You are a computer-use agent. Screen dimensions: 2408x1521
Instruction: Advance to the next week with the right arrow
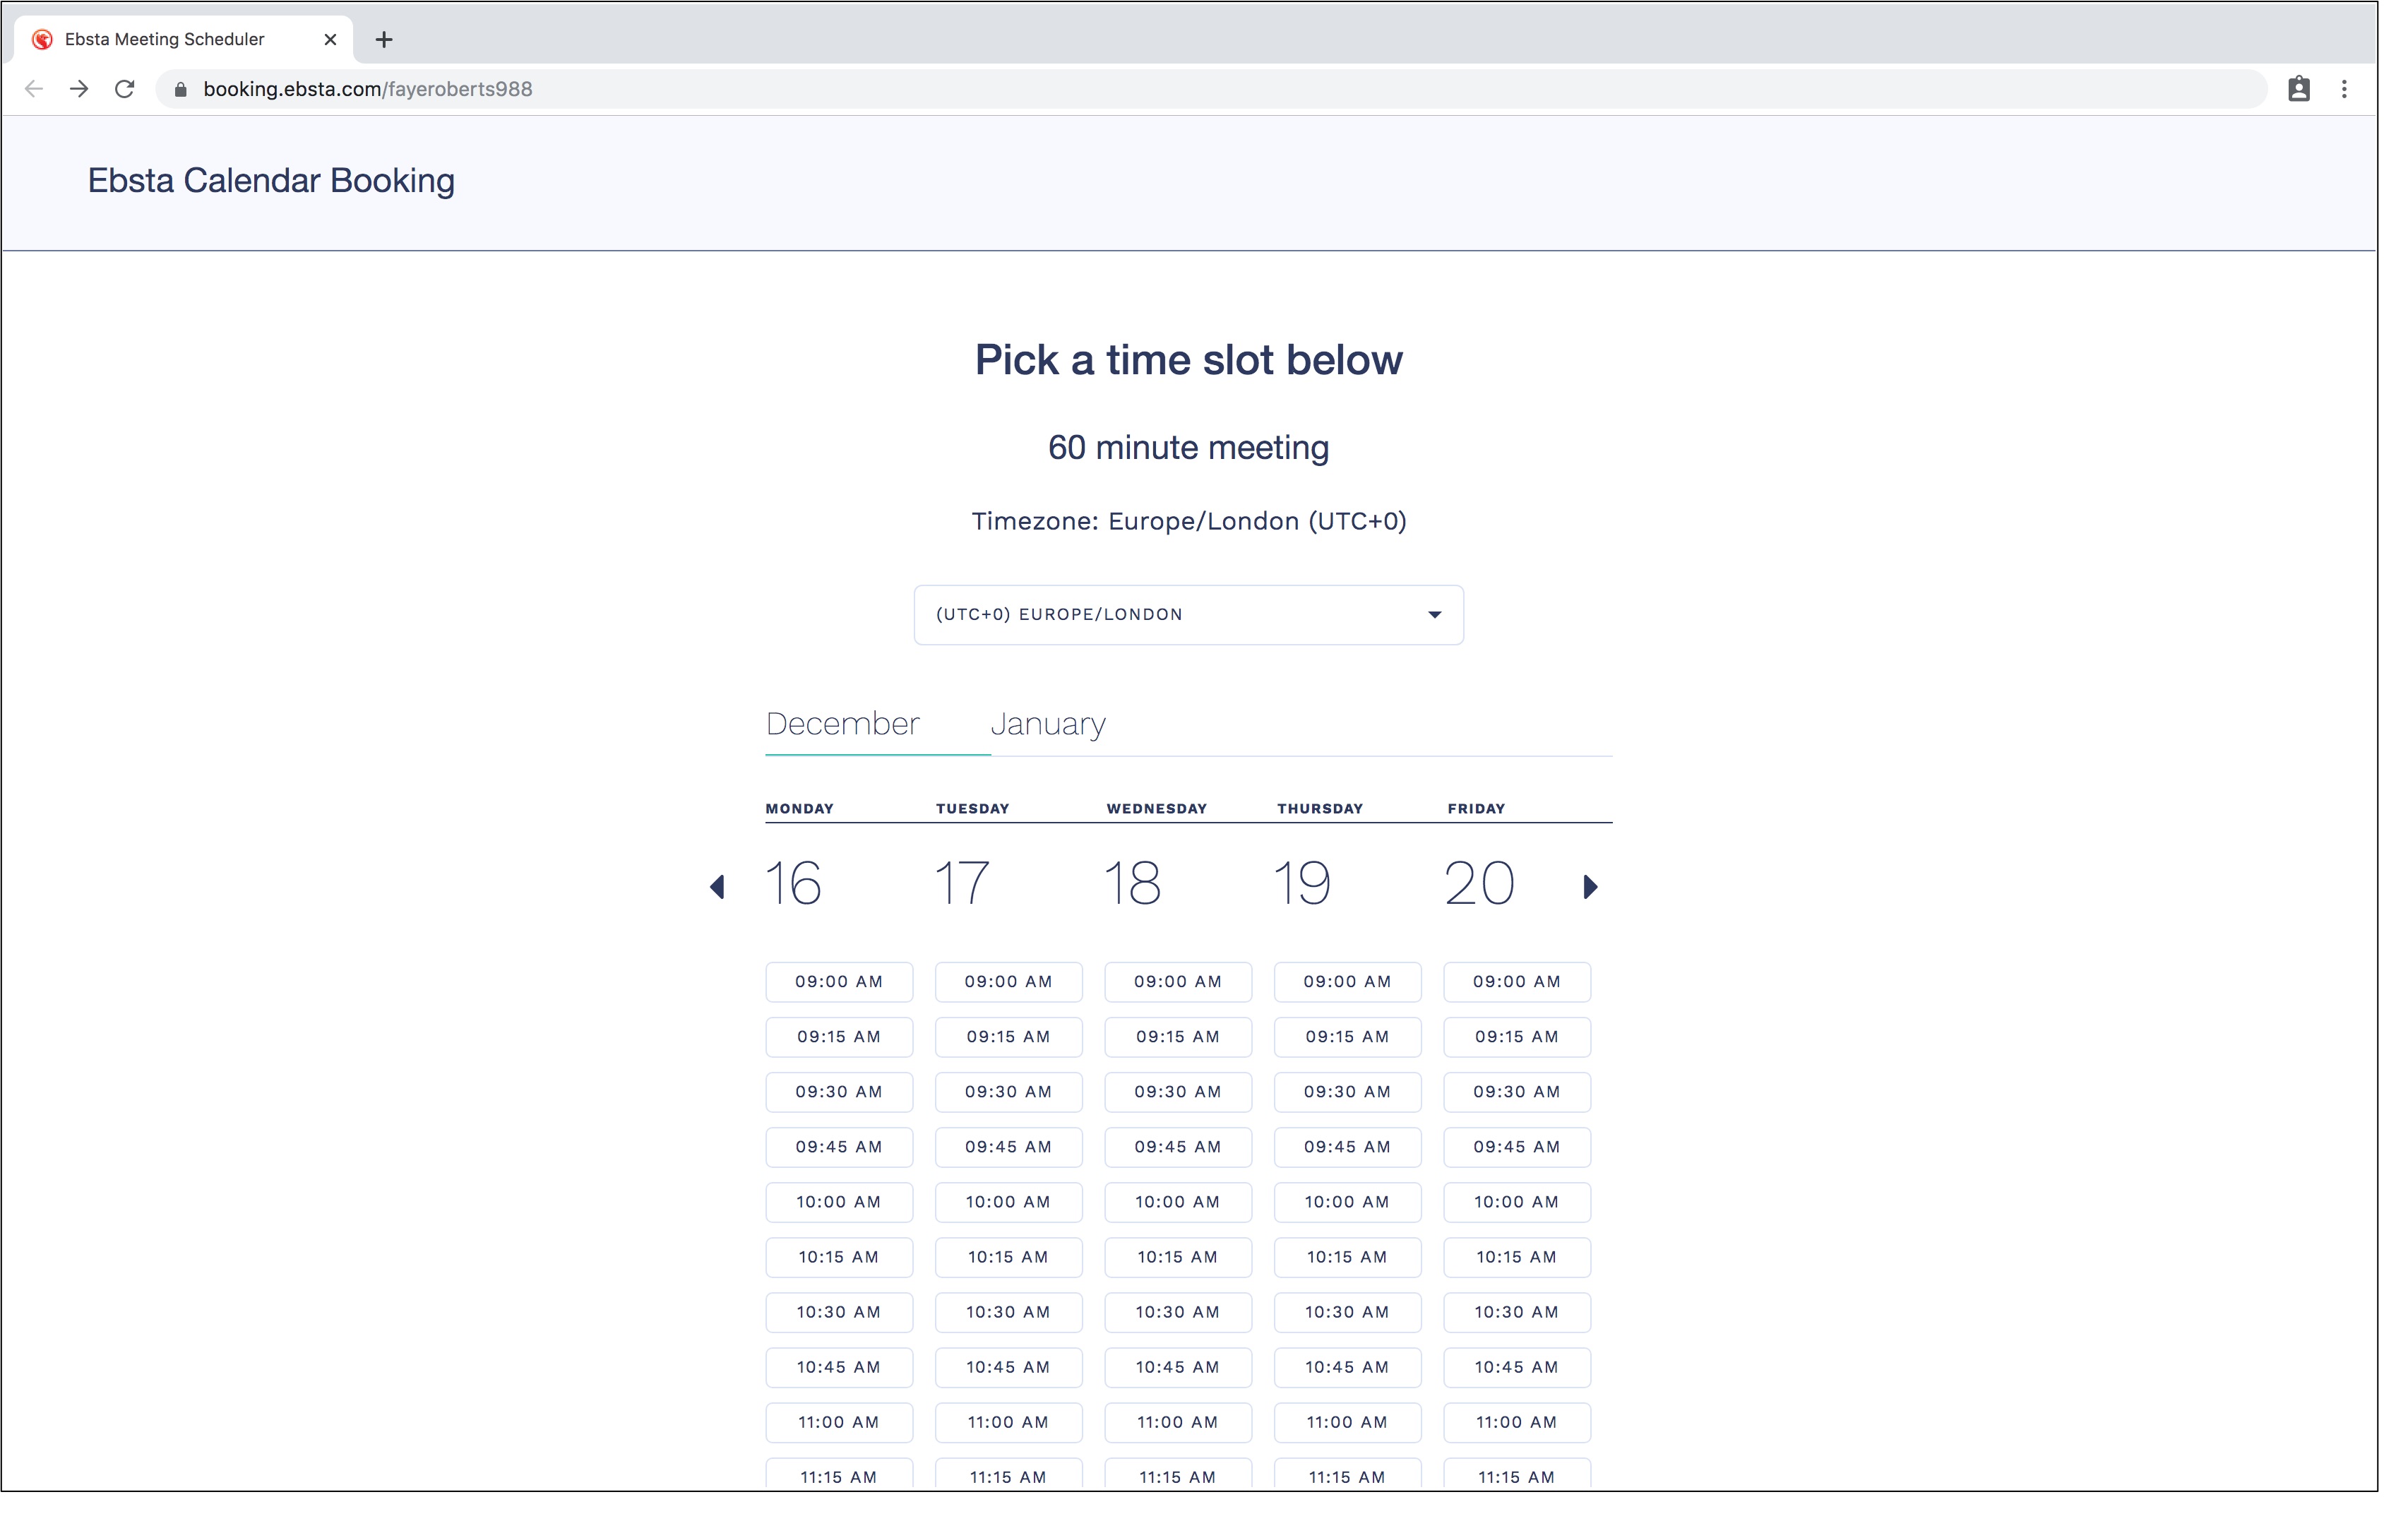click(1590, 886)
